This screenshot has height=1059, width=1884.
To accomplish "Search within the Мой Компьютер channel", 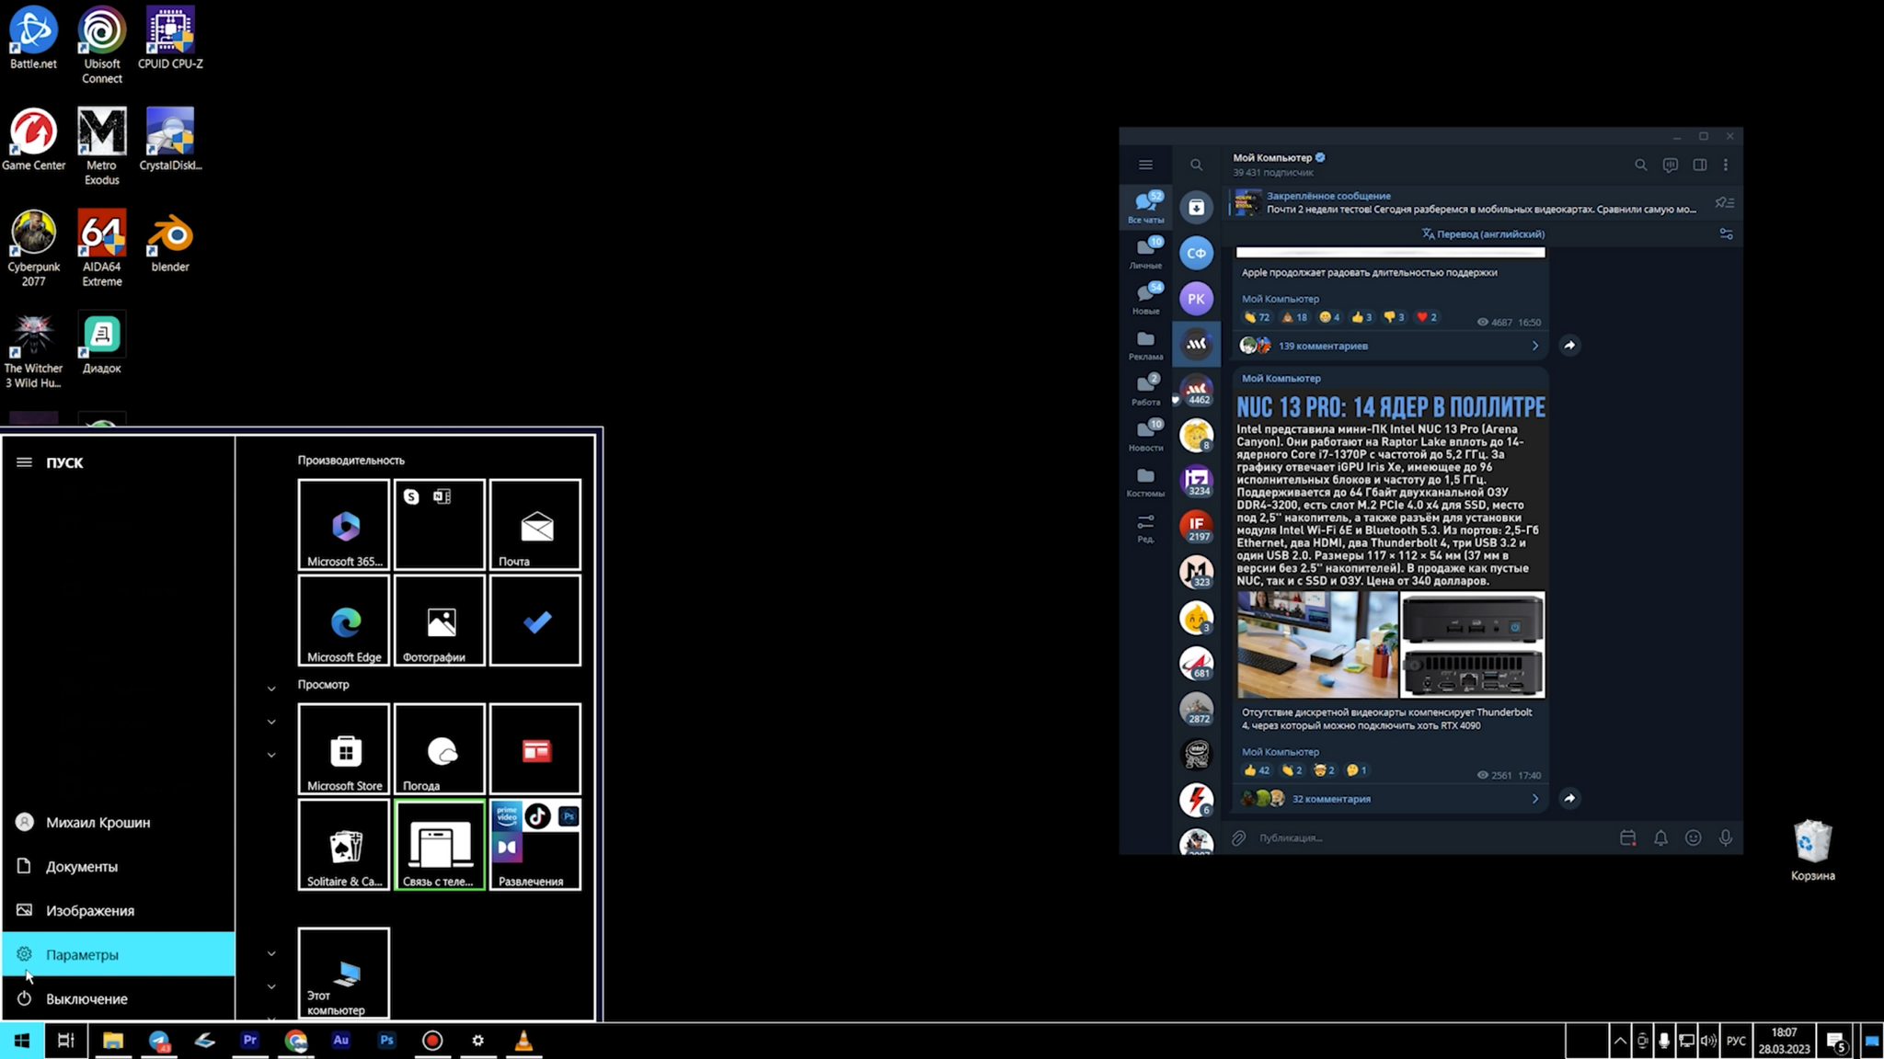I will click(1640, 165).
